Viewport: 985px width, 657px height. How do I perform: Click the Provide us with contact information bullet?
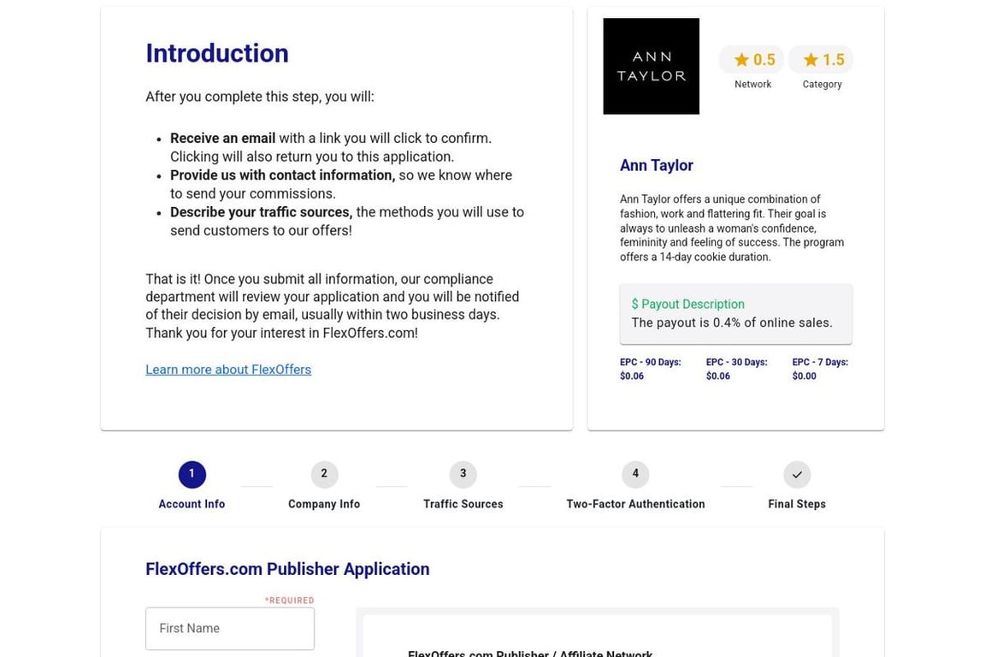341,184
